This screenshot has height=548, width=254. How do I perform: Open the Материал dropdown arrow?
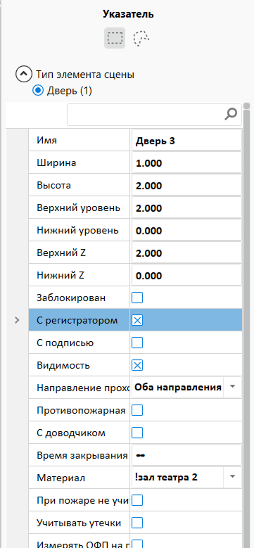(x=233, y=477)
